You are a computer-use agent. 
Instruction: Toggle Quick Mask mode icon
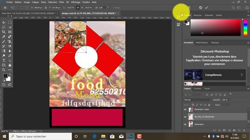(x=4, y=85)
